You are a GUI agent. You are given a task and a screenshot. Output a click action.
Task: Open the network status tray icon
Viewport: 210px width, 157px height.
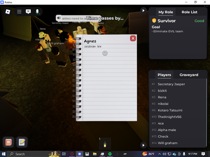click(x=169, y=154)
